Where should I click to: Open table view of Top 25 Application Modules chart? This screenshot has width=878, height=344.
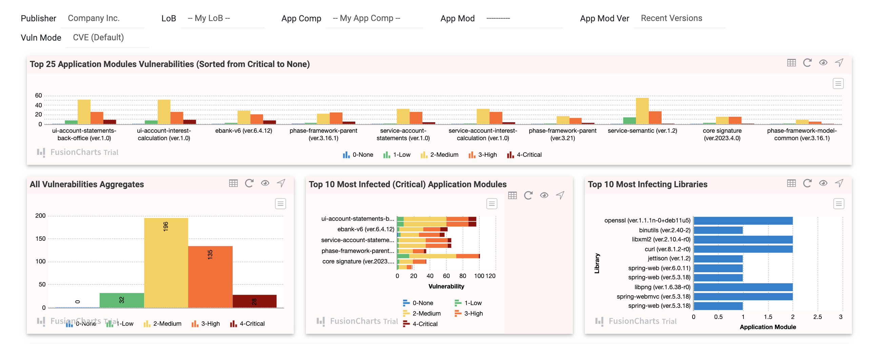[x=792, y=63]
